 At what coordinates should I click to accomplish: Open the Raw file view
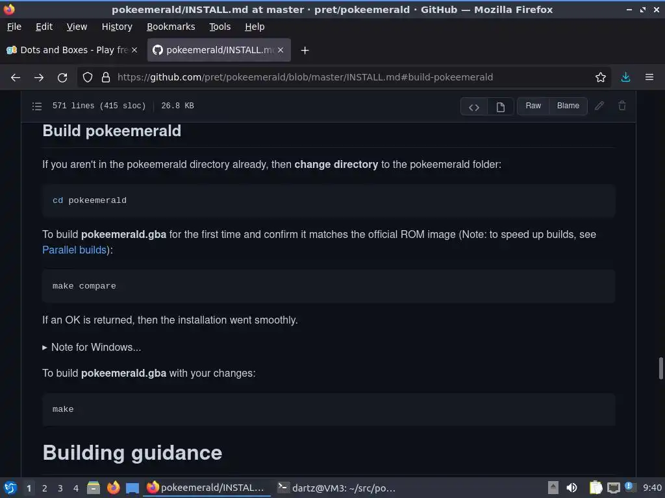(x=533, y=106)
